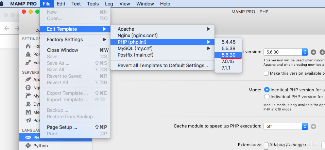Open the default PHP version 5.6.30 dropdown

point(286,52)
